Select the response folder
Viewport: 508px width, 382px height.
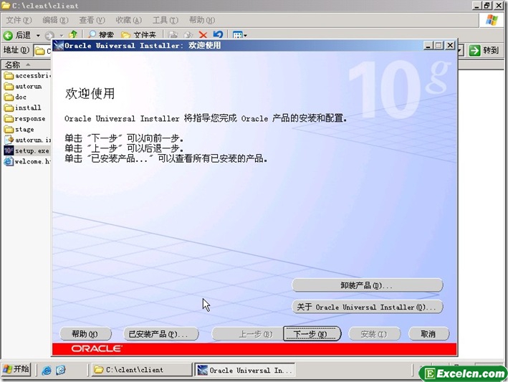coord(24,118)
